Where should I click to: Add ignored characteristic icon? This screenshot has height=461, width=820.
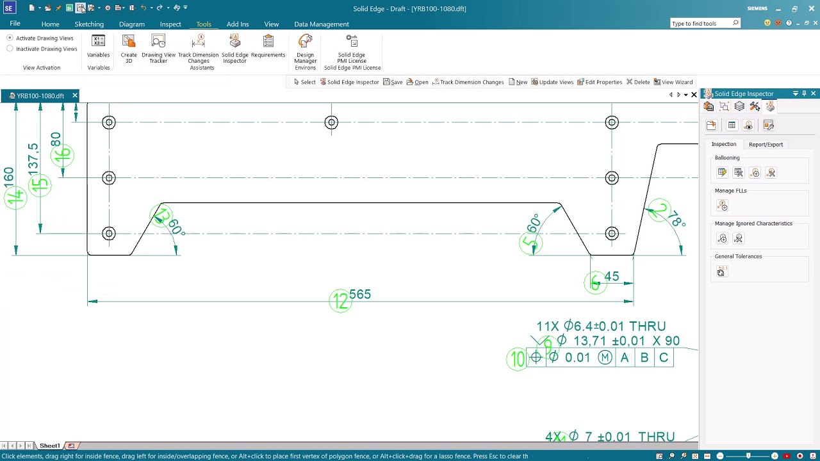(722, 238)
